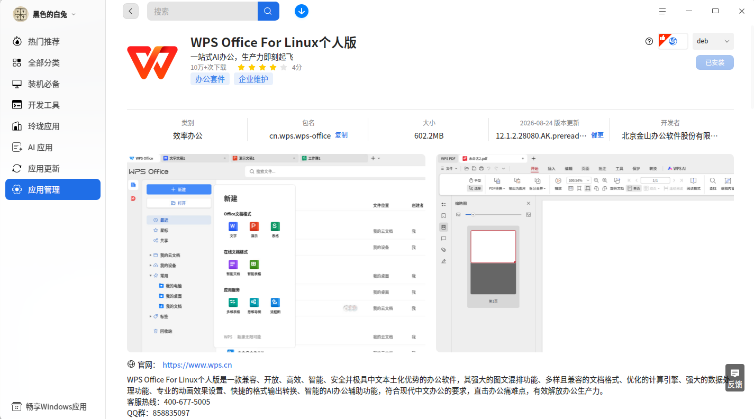
Task: Click the 催更 link beside version
Action: click(x=597, y=135)
